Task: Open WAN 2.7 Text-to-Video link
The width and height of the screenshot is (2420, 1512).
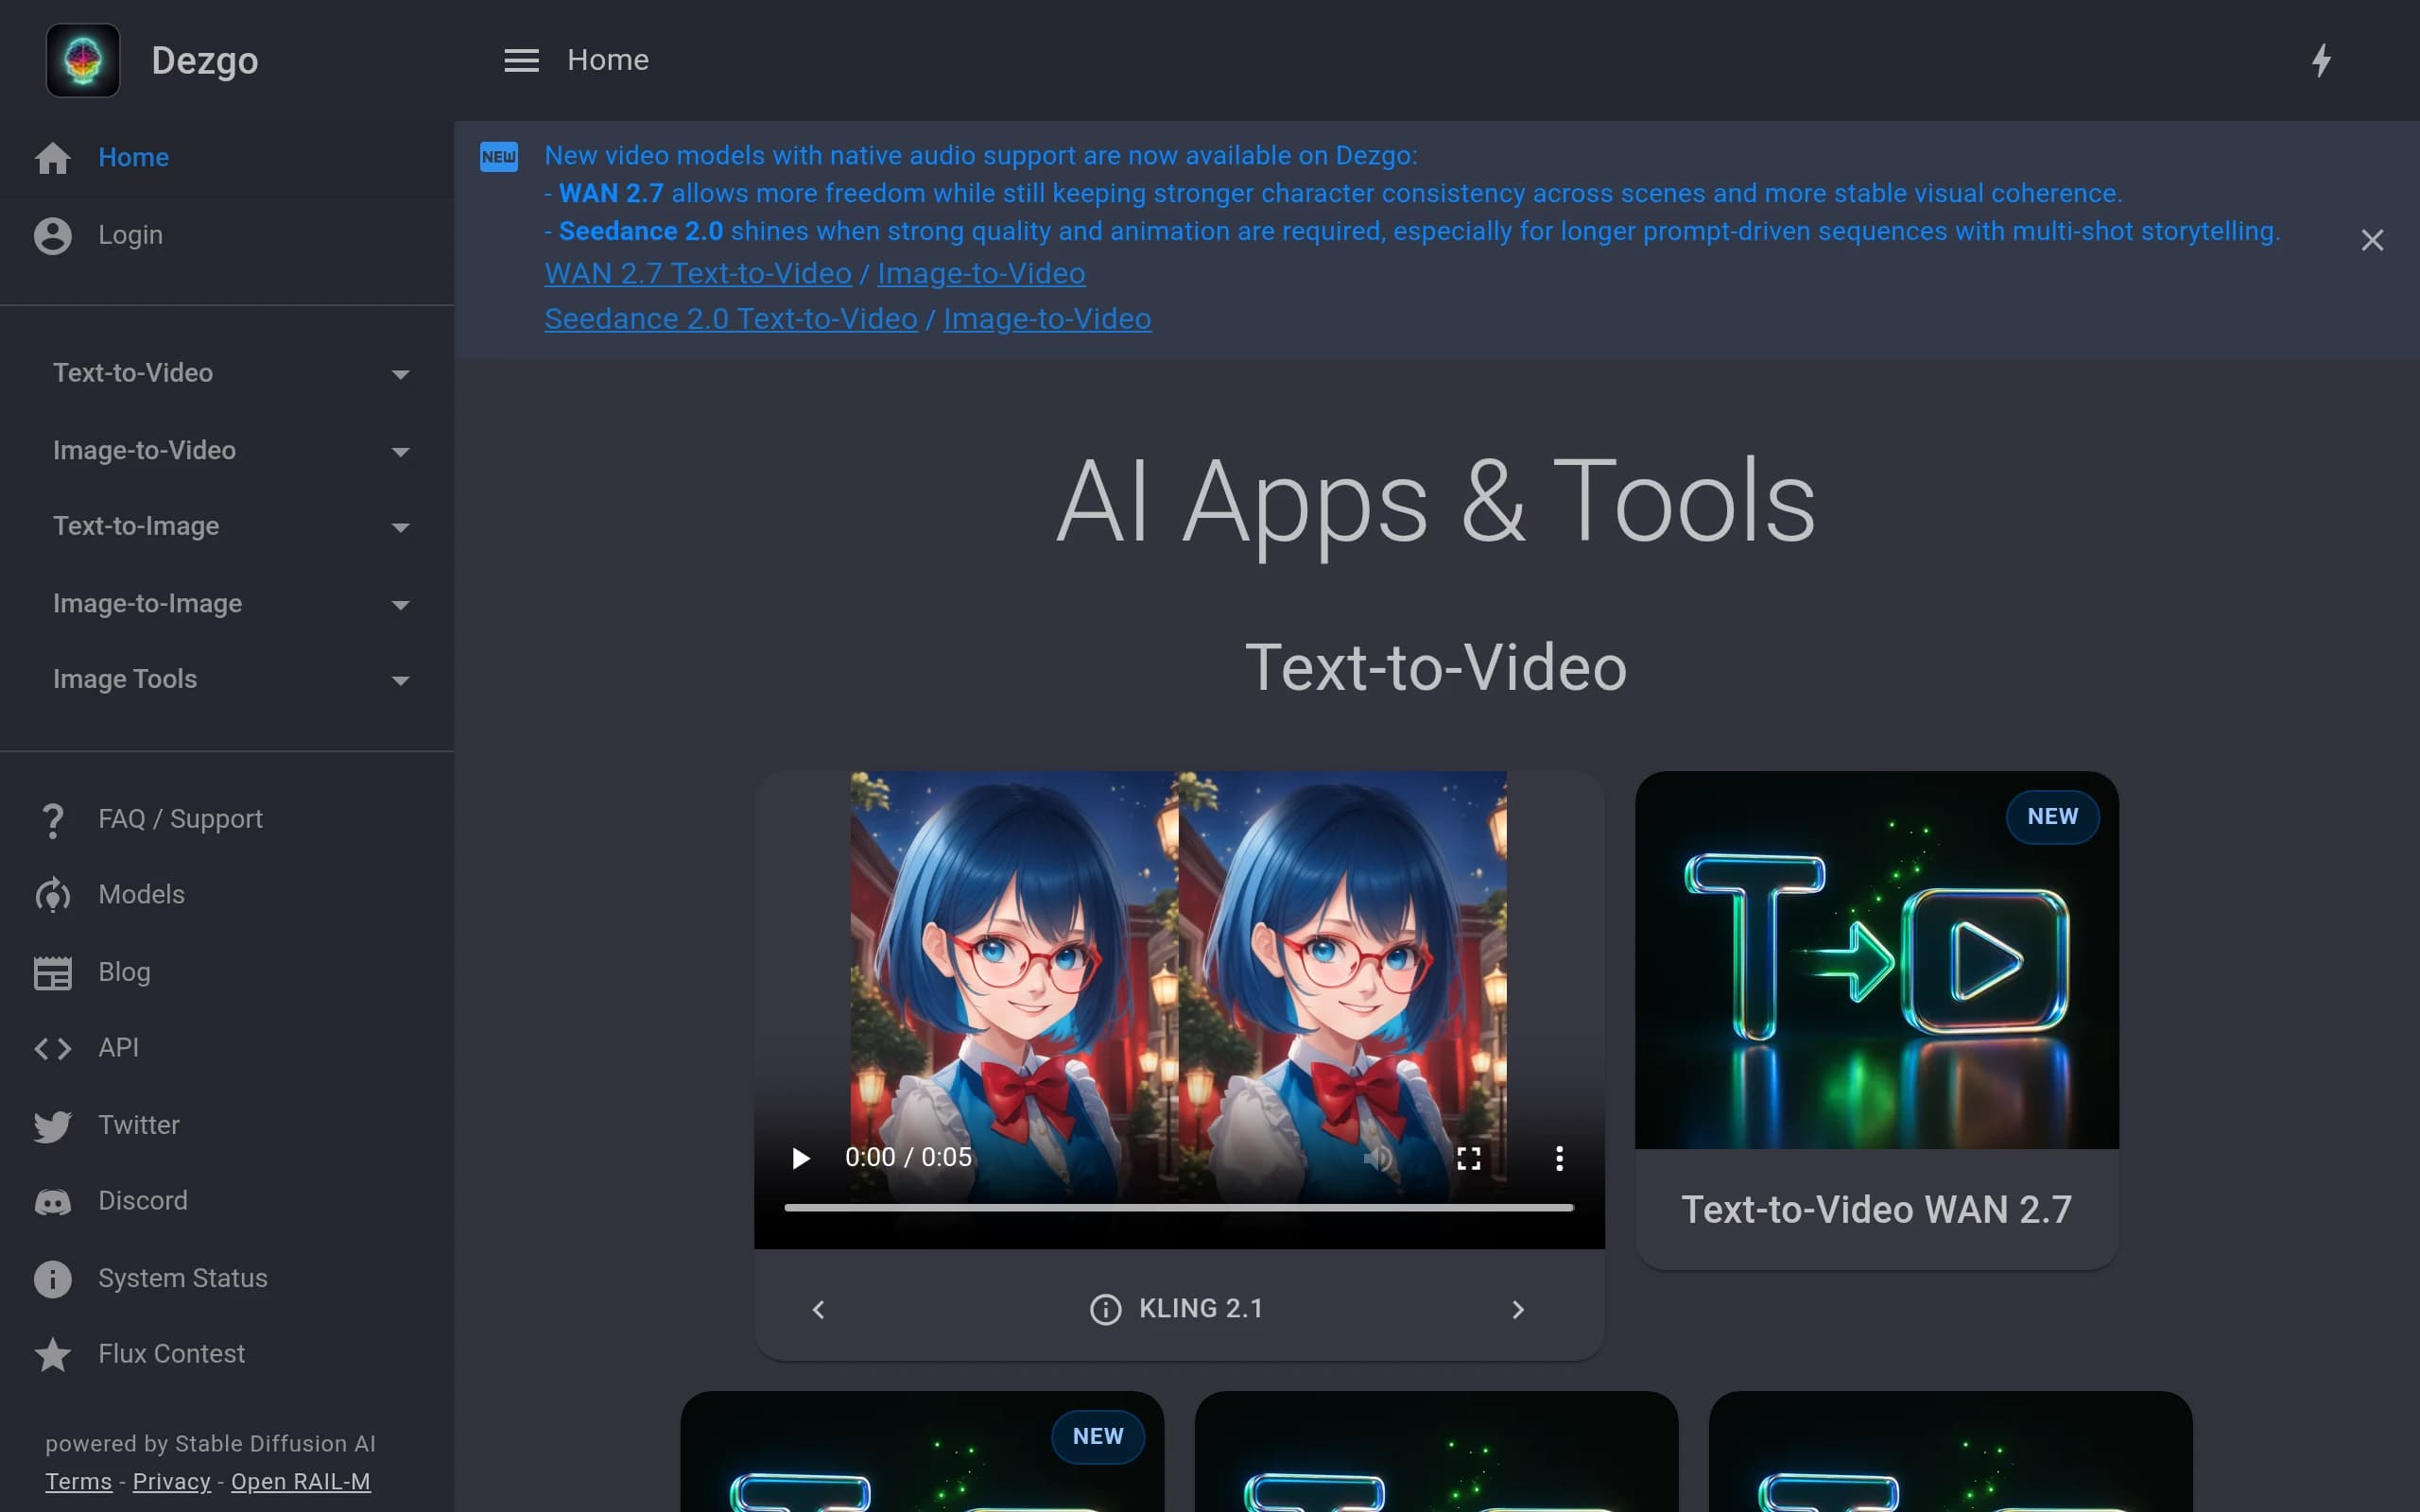Action: (x=698, y=274)
